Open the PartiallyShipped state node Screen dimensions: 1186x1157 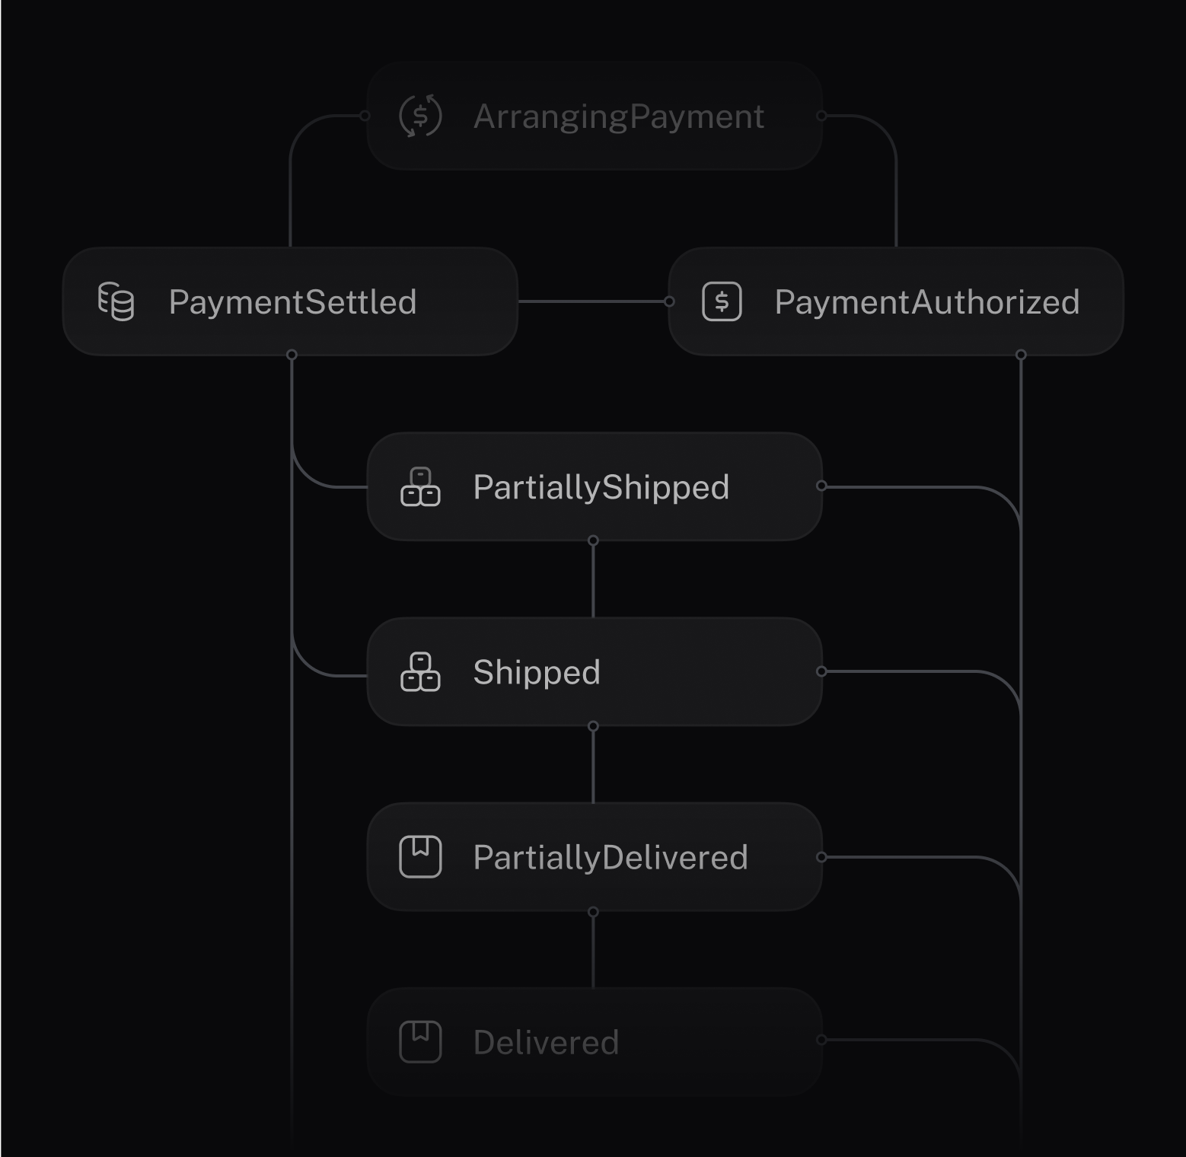tap(595, 487)
